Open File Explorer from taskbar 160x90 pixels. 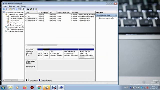point(10,88)
